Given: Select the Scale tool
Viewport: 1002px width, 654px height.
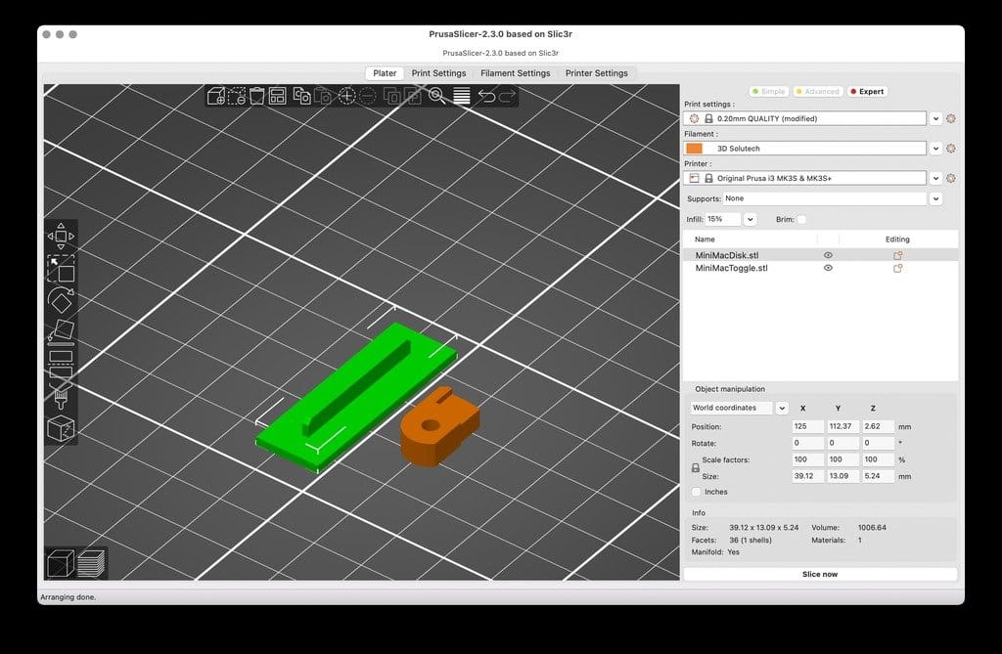Looking at the screenshot, I should point(61,268).
